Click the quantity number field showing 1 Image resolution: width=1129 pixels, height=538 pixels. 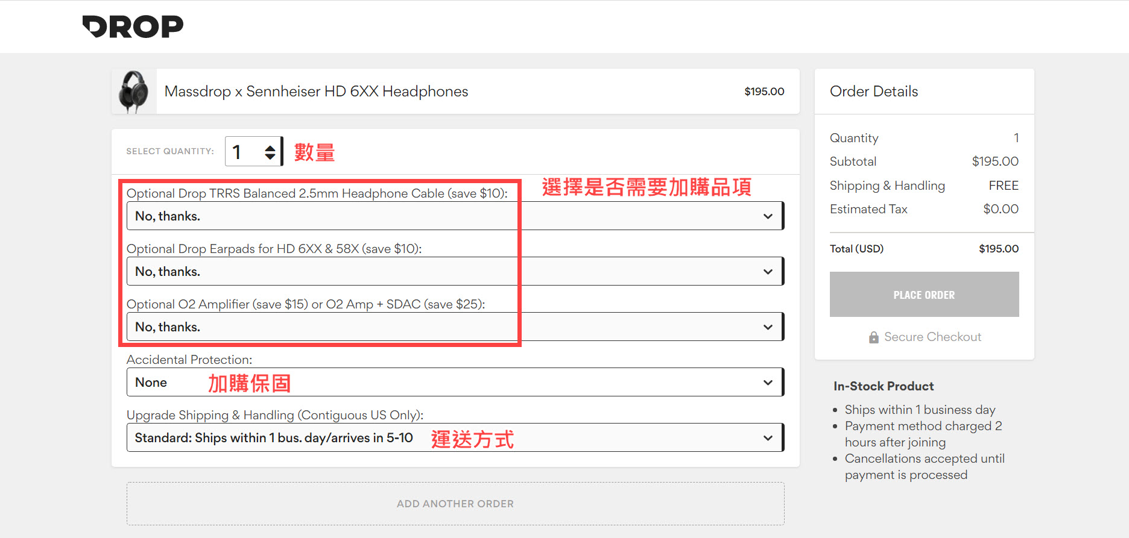[242, 152]
